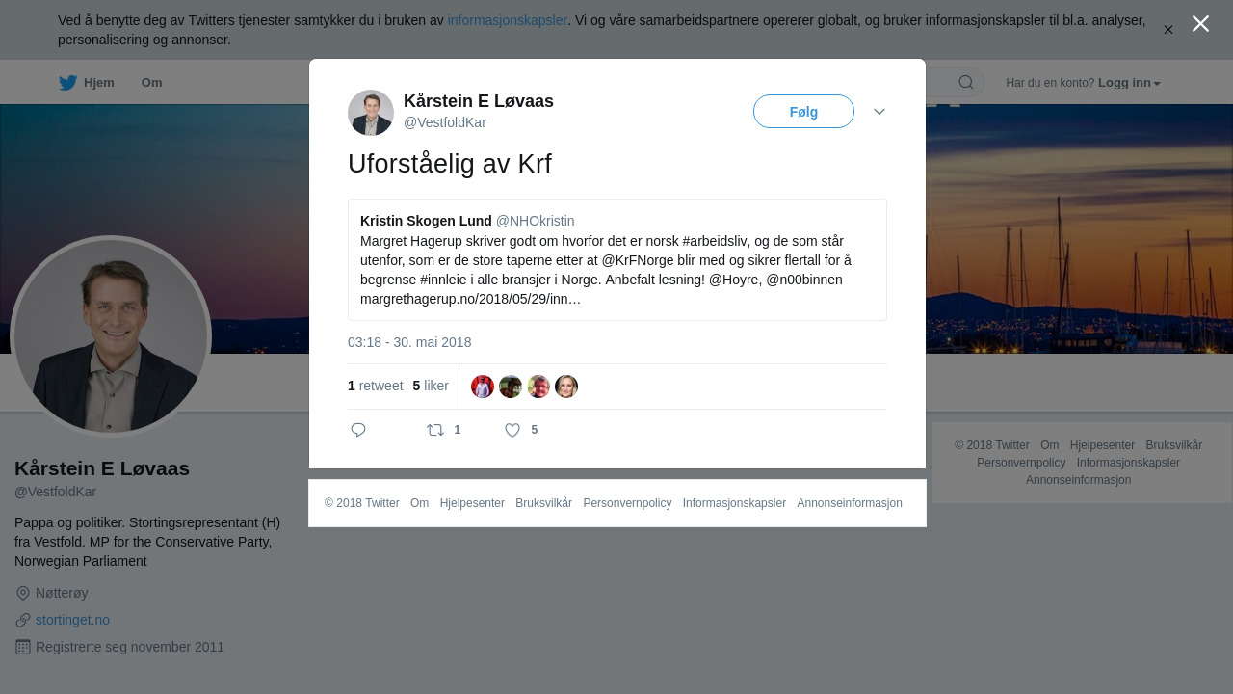Click the search magnifier icon
The image size is (1233, 694).
[966, 83]
